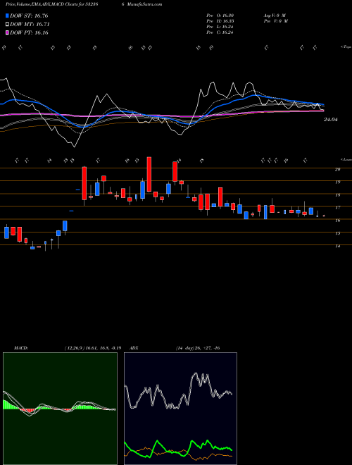Click the ADX '(14 day) 26, +27, -16' values
The width and height of the screenshot is (352, 465).
coord(198,348)
